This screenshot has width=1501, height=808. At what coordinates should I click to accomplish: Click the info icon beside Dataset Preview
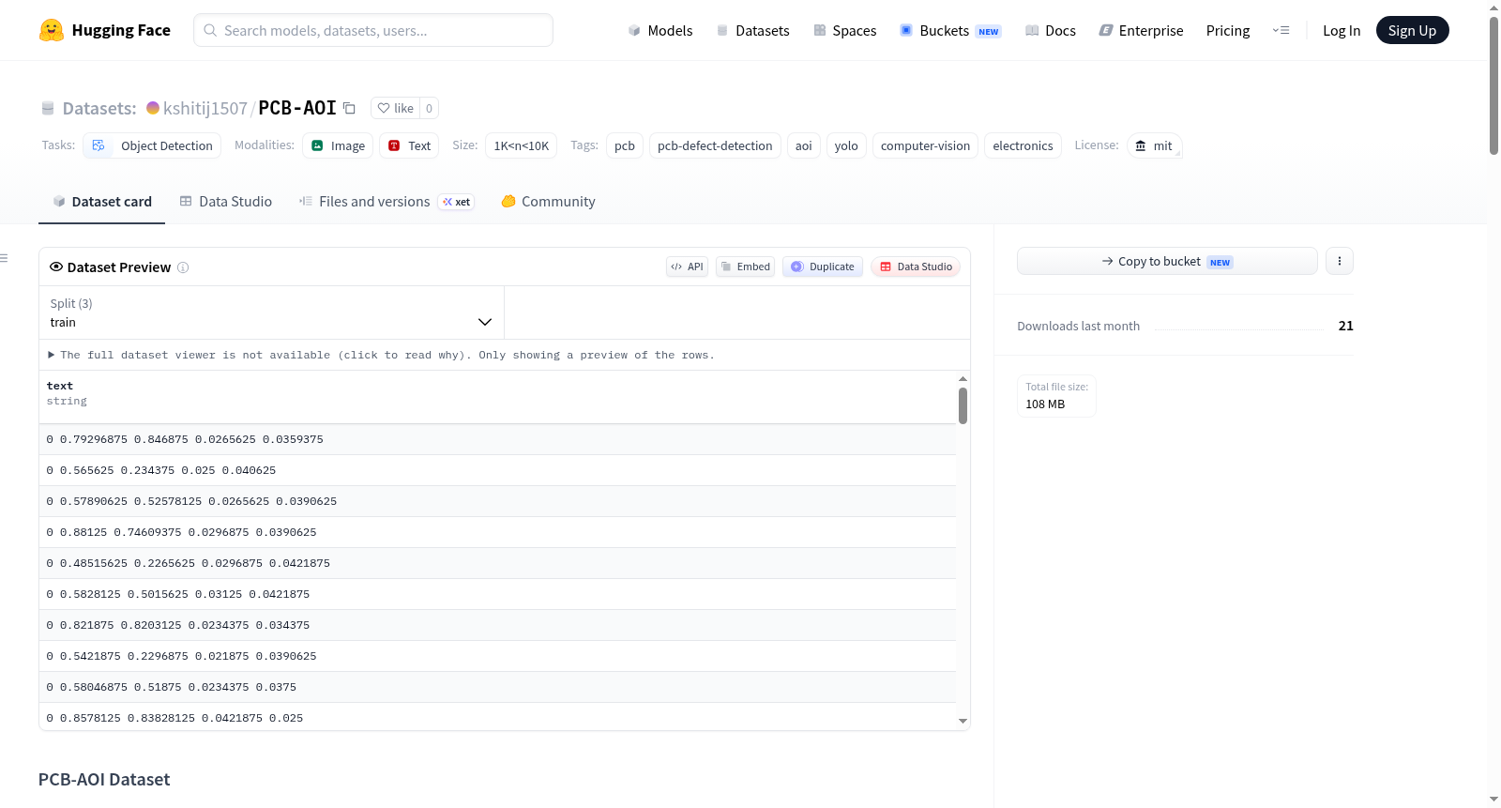[x=183, y=267]
